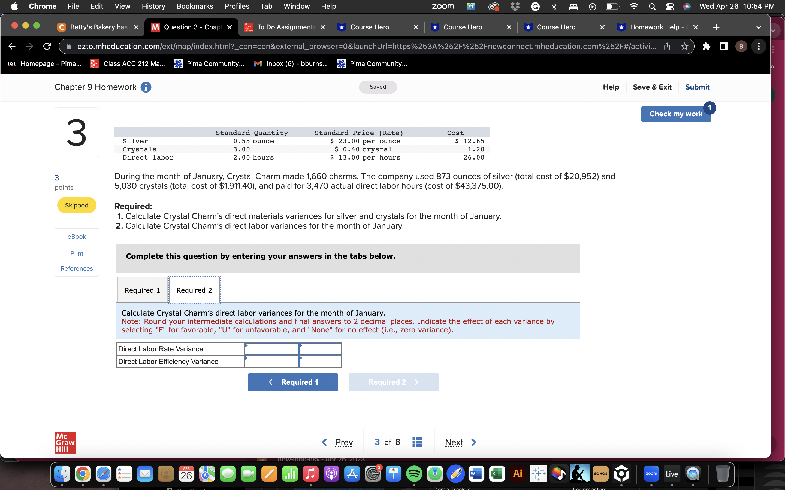Click the Chrome profile avatar B
Viewport: 785px width, 490px height.
point(741,46)
